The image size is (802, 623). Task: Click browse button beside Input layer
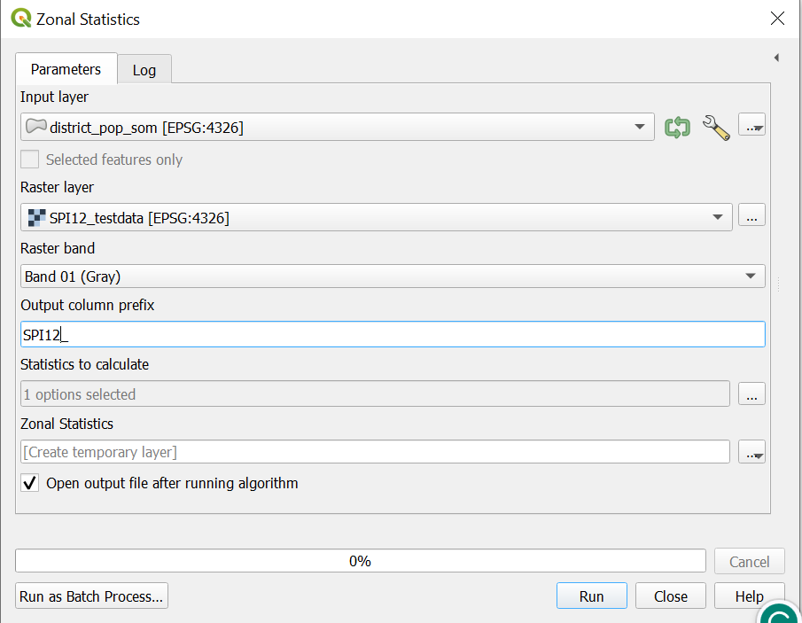tap(751, 128)
